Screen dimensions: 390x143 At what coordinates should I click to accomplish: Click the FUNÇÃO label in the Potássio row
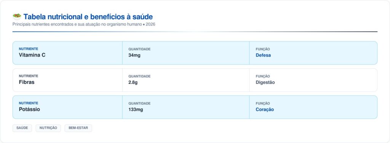pyautogui.click(x=263, y=103)
